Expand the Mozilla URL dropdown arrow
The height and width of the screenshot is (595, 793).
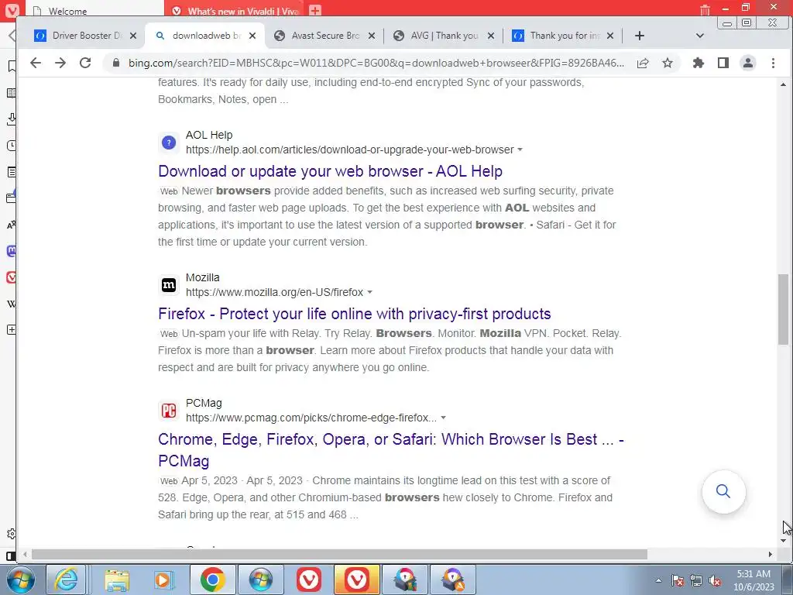click(x=369, y=292)
